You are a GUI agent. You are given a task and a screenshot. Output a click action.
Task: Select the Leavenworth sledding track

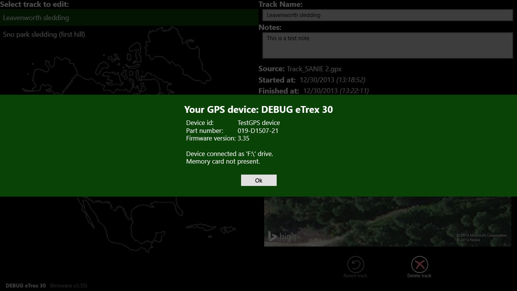tap(35, 17)
